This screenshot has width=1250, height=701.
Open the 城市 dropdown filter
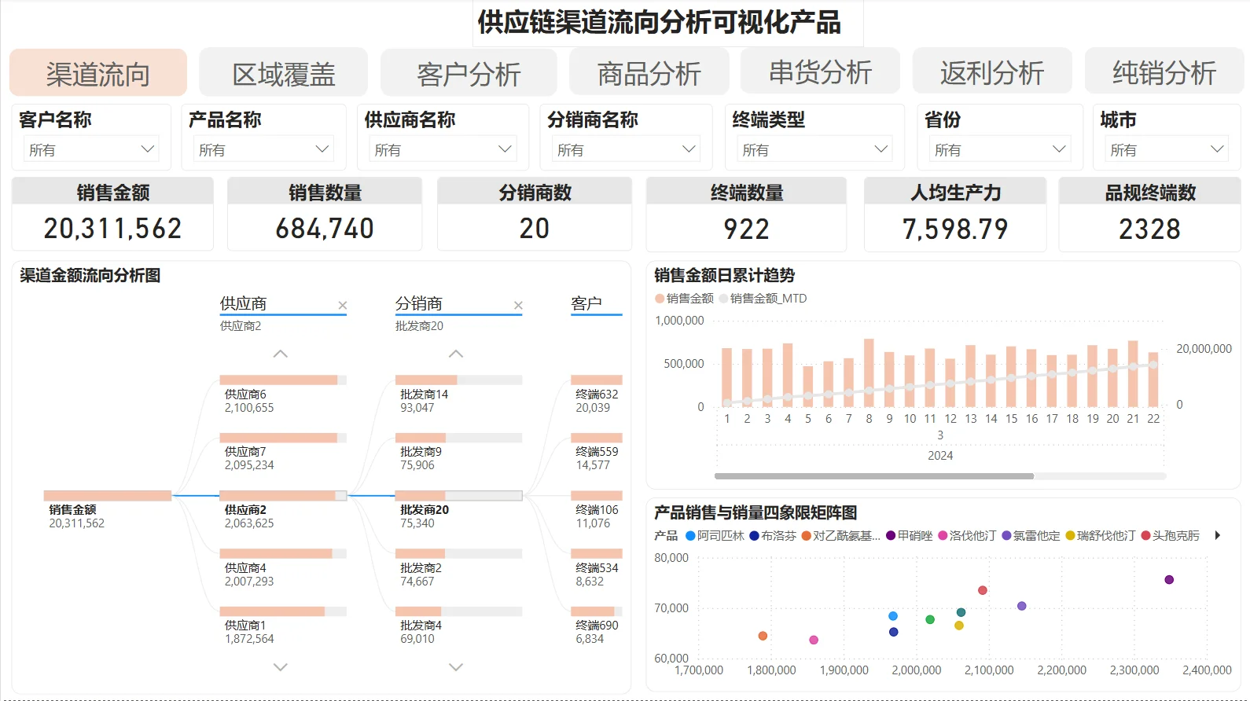(x=1167, y=149)
